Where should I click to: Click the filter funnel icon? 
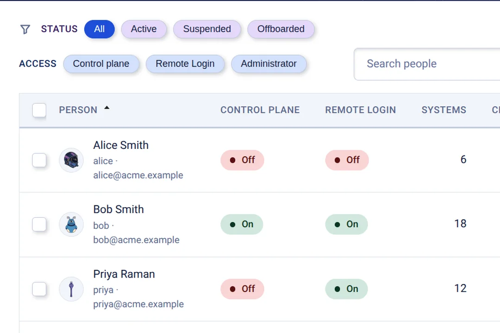(x=25, y=29)
